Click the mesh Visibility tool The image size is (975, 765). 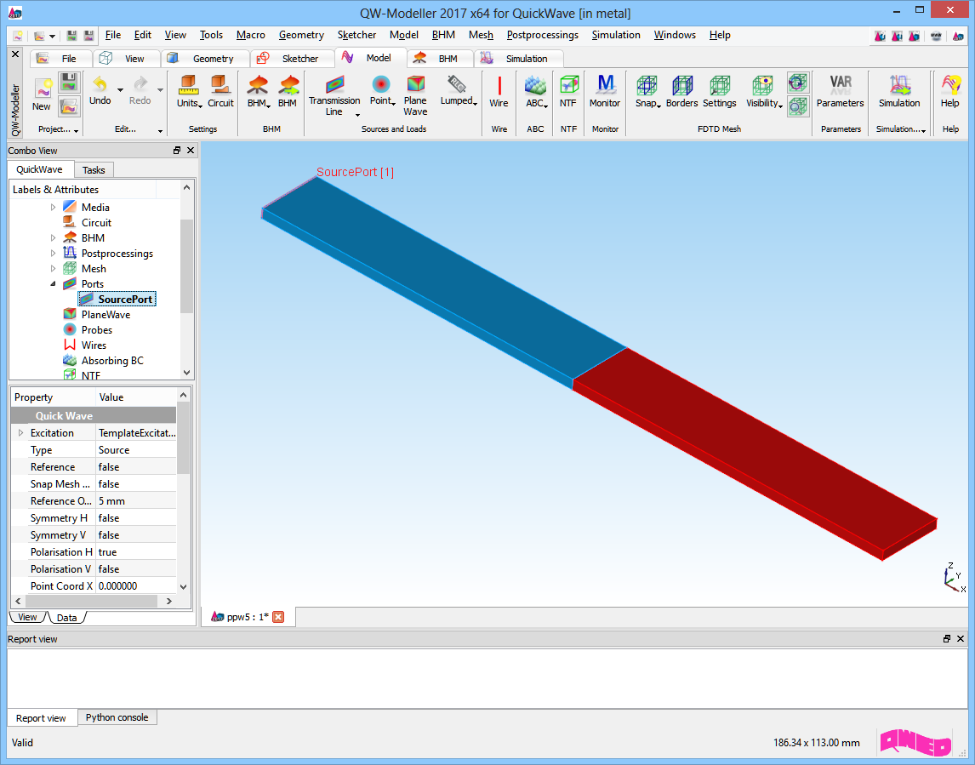click(764, 91)
